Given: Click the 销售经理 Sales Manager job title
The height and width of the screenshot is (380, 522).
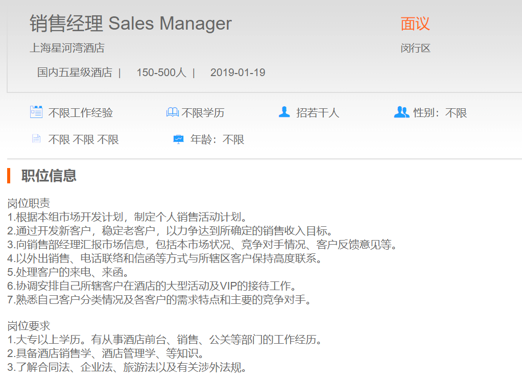Looking at the screenshot, I should click(131, 23).
